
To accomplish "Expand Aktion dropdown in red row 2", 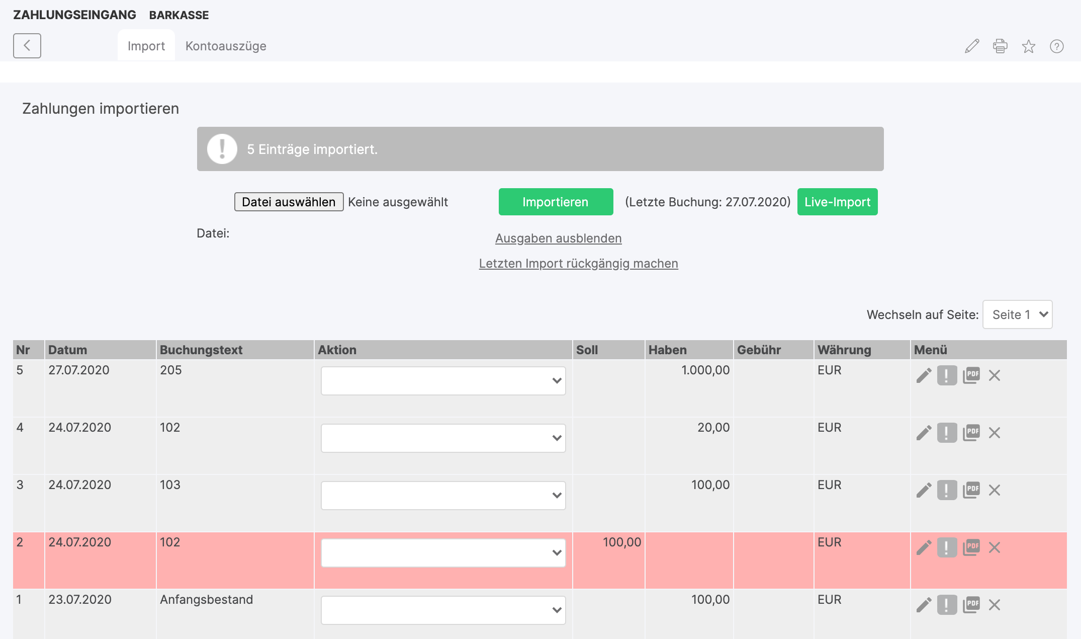I will (443, 553).
